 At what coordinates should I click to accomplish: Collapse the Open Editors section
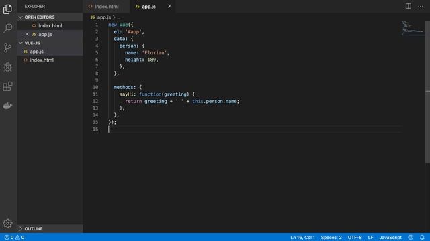[x=50, y=17]
